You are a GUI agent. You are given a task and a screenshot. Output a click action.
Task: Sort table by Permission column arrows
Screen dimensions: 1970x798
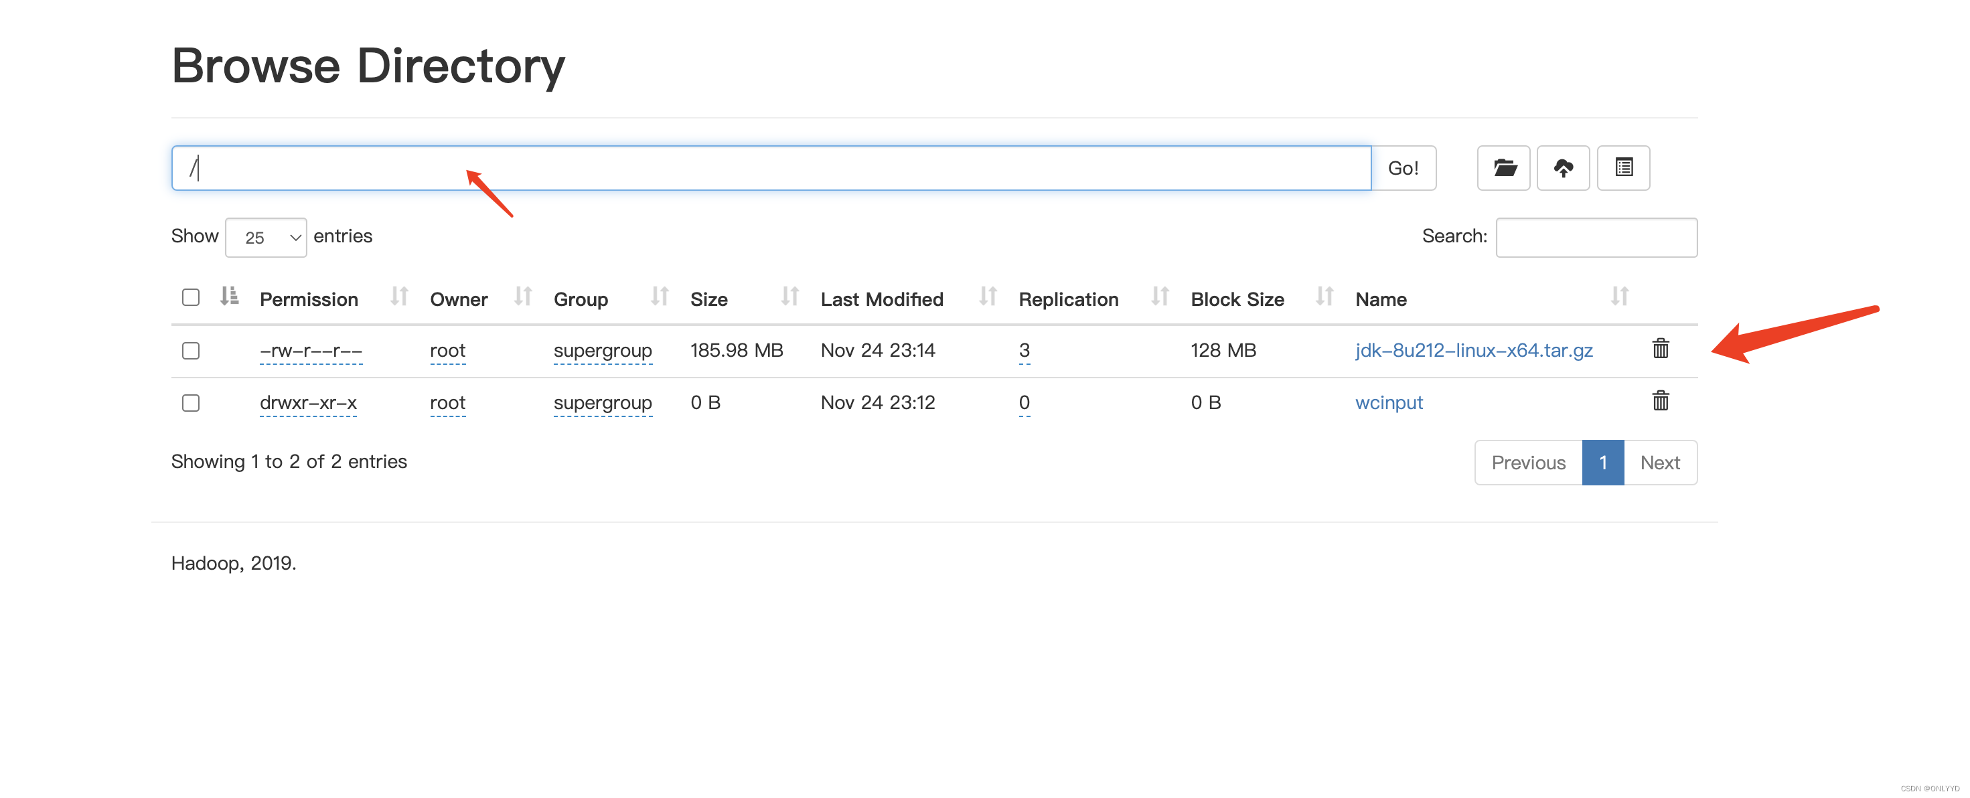(398, 297)
